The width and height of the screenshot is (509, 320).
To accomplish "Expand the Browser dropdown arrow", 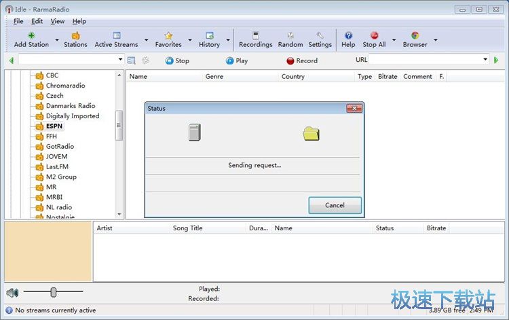I will coord(436,40).
